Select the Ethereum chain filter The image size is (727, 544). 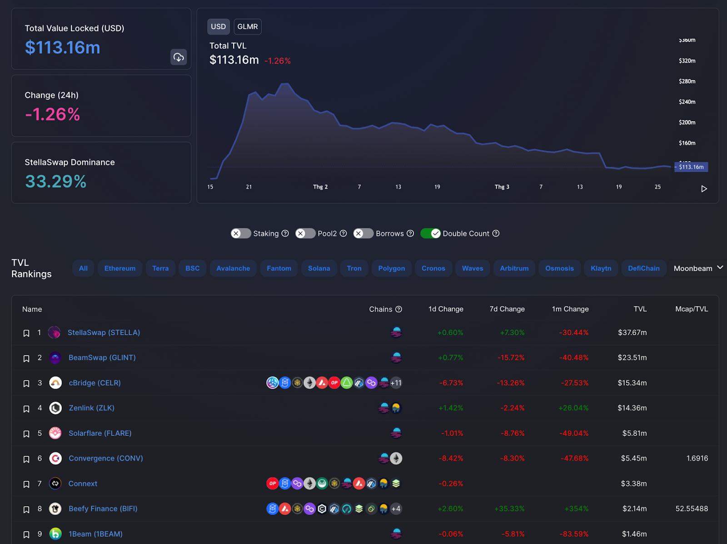tap(120, 268)
